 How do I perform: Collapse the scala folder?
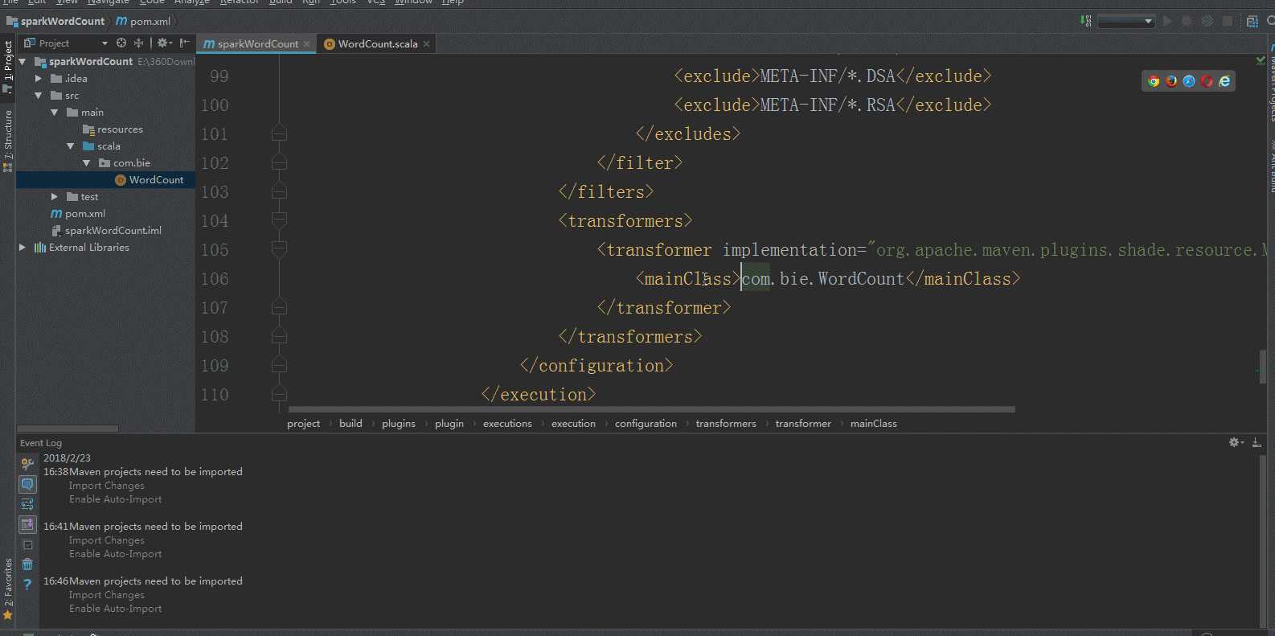[70, 146]
